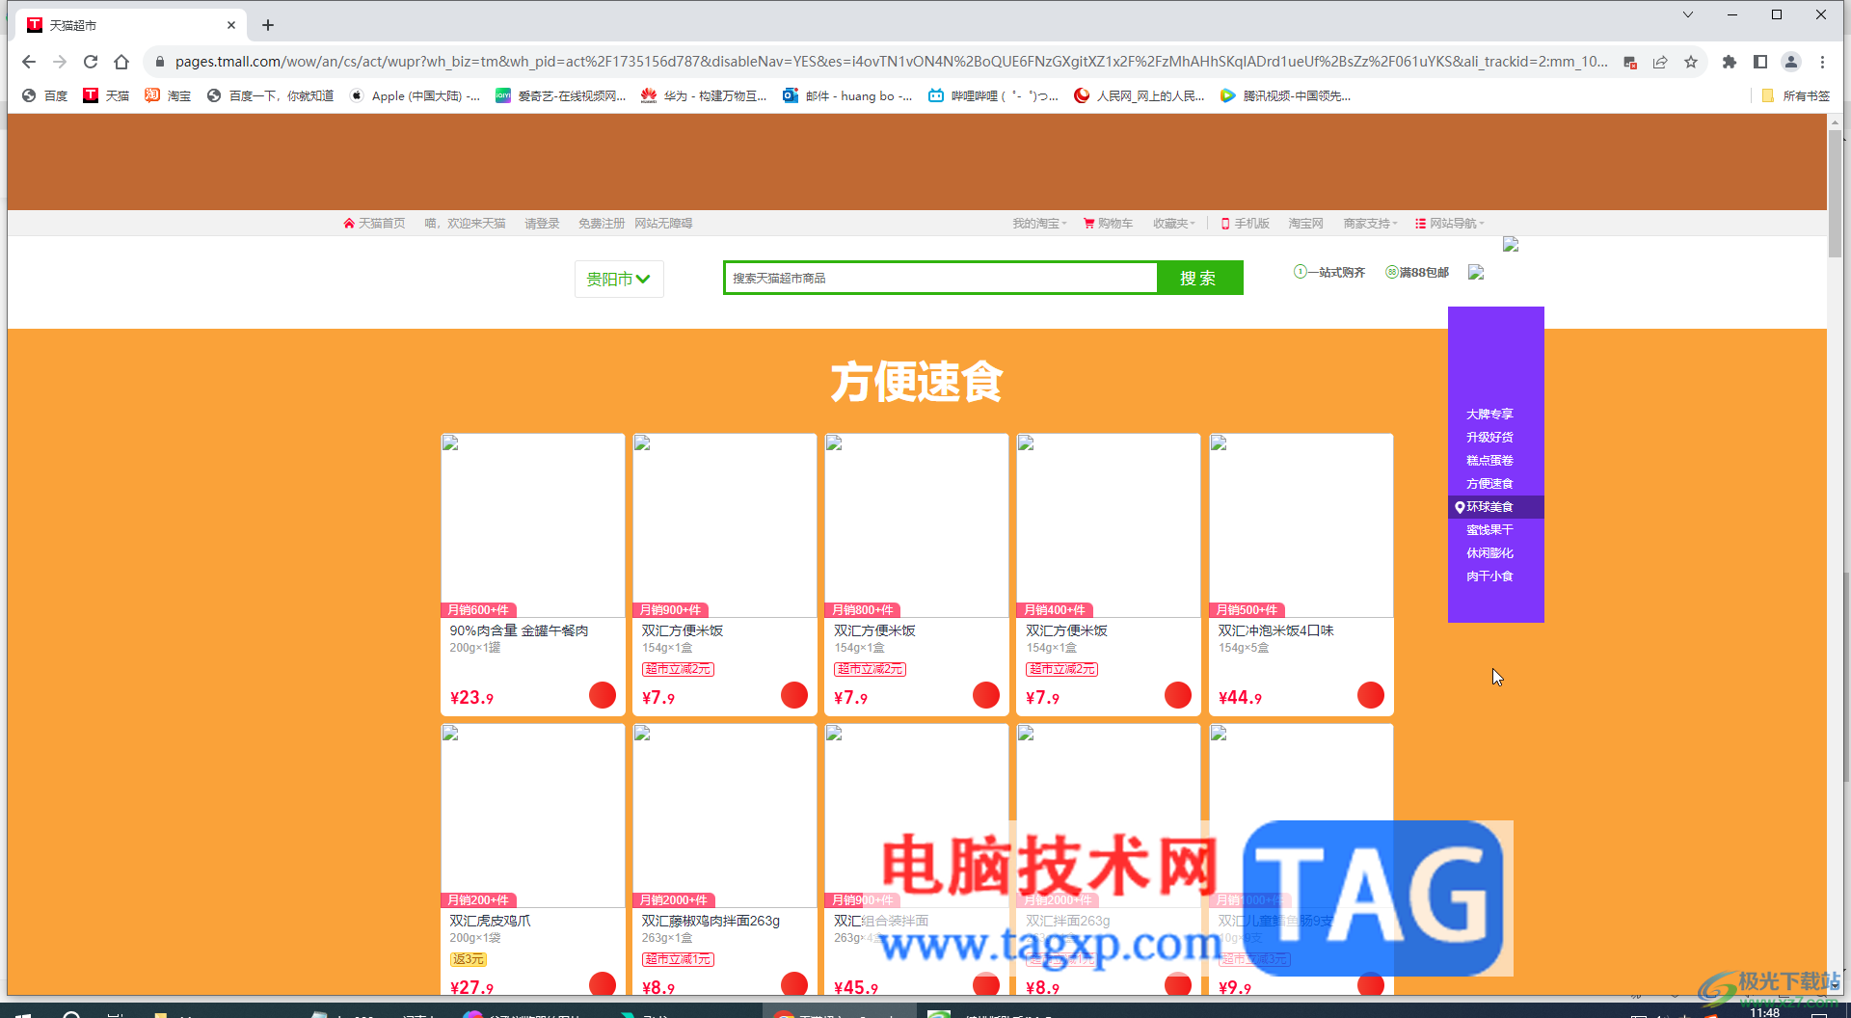Image resolution: width=1851 pixels, height=1018 pixels.
Task: Add 90%肉含量 金罐午餐肉 to cart
Action: click(603, 695)
